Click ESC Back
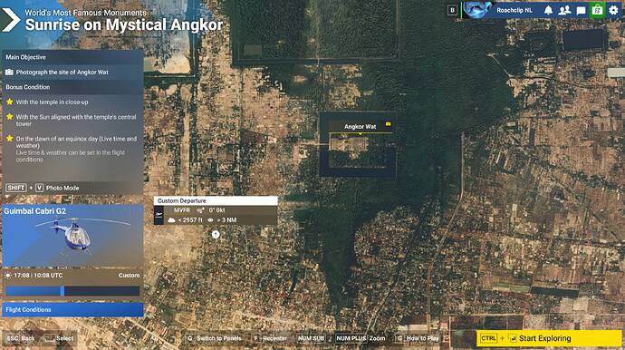Viewport: 625px width, 350px height. point(21,338)
